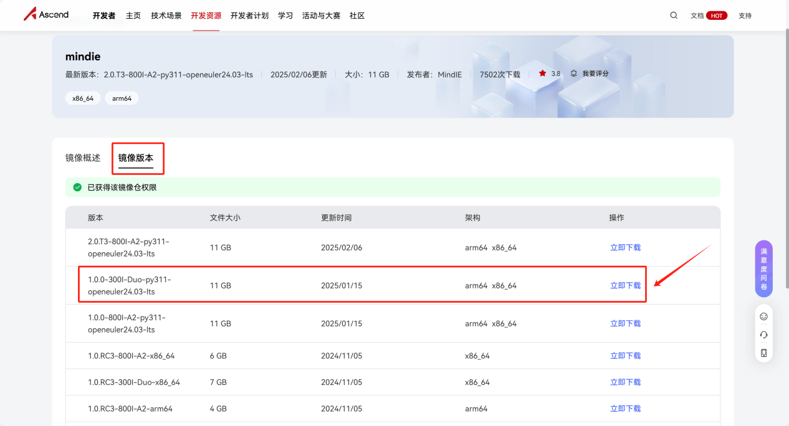Click the 大小：11 GB label
Screen dimensions: 789x426
coord(367,74)
